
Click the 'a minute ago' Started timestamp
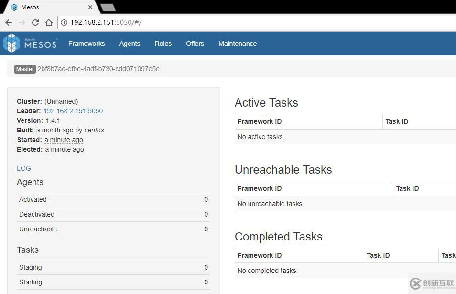(x=63, y=139)
